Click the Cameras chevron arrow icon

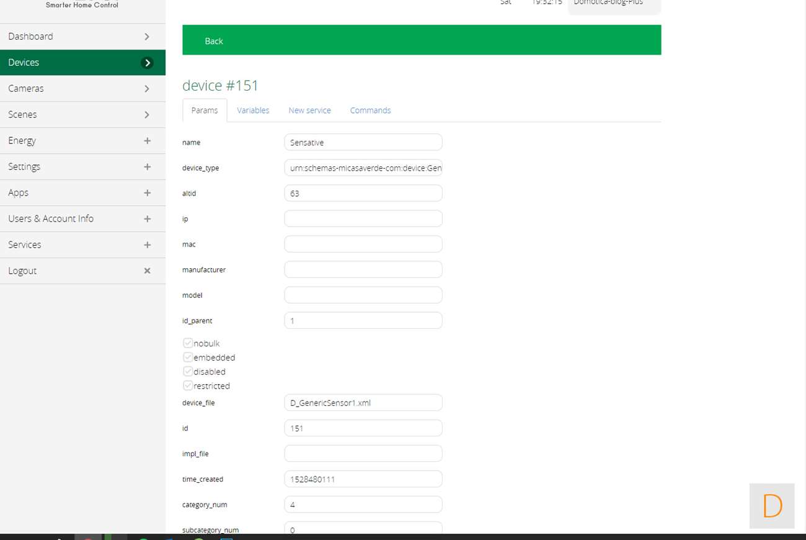click(147, 89)
